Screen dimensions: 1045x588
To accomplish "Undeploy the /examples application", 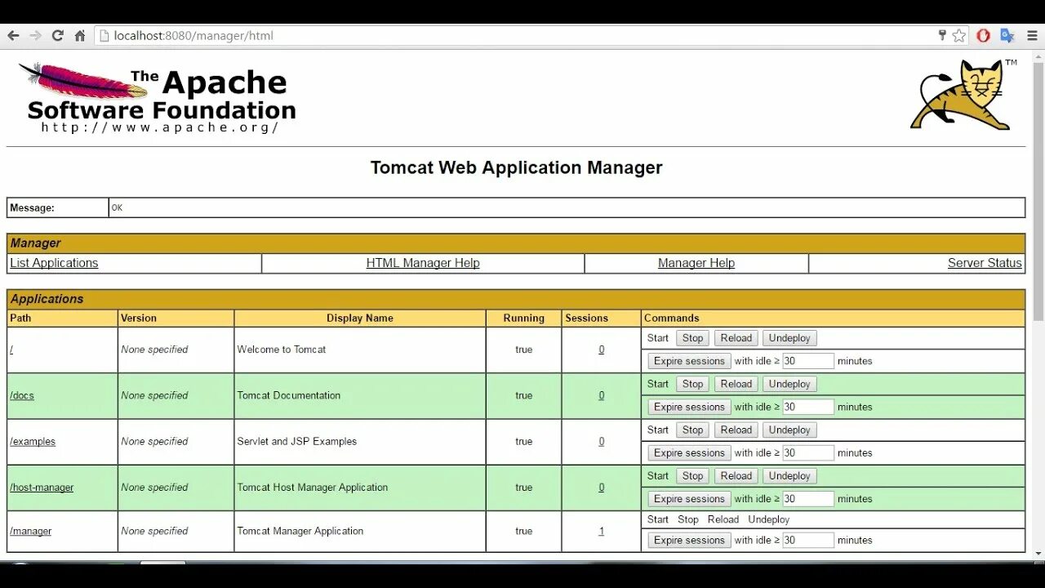I will point(789,430).
